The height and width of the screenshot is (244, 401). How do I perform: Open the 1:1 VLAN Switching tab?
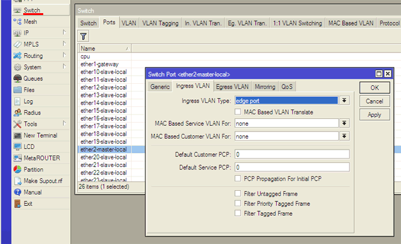(298, 23)
